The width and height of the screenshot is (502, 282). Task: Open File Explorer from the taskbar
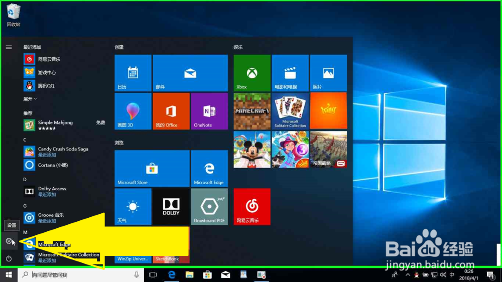(190, 274)
